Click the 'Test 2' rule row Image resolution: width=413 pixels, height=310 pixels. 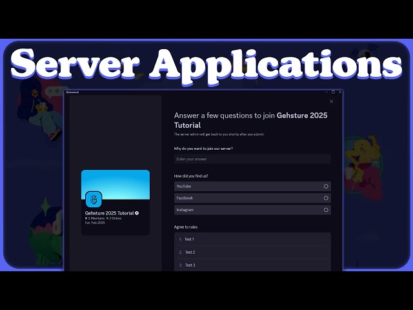pyautogui.click(x=252, y=253)
